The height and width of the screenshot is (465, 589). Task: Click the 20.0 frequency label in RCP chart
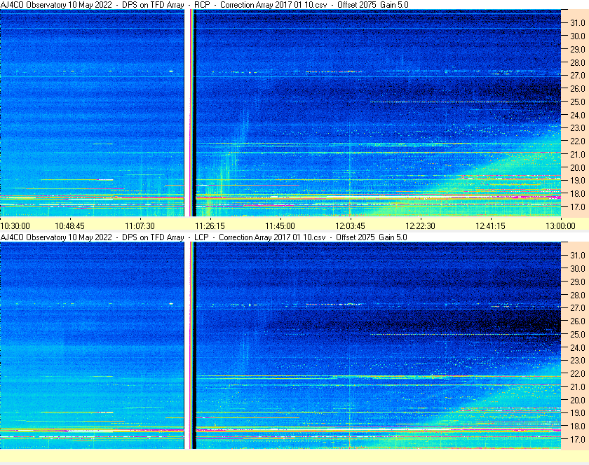click(x=578, y=167)
